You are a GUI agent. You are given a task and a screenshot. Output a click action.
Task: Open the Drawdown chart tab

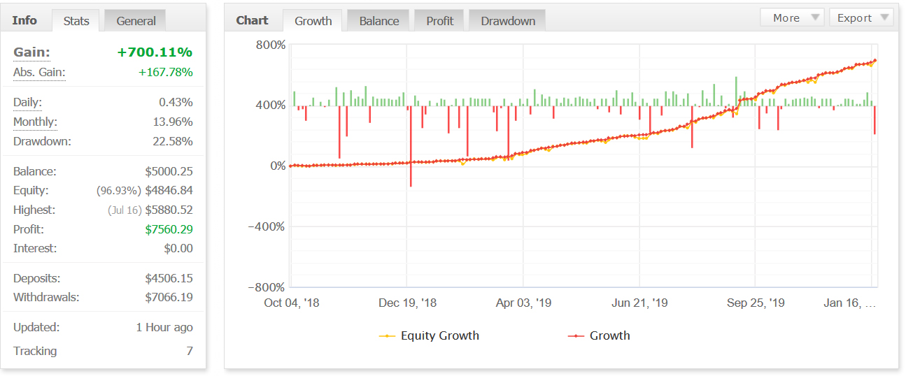[x=508, y=21]
